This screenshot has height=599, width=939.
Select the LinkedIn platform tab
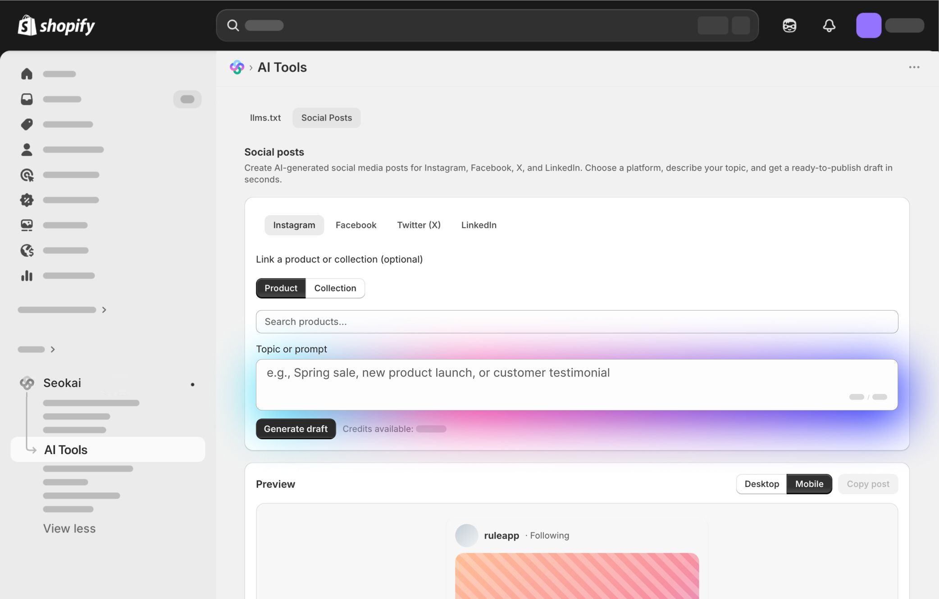[479, 225]
